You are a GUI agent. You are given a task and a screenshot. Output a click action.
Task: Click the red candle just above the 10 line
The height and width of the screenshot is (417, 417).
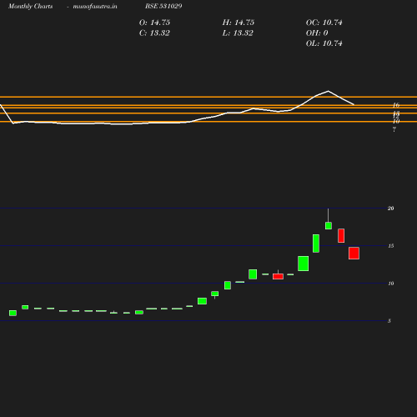tap(278, 276)
